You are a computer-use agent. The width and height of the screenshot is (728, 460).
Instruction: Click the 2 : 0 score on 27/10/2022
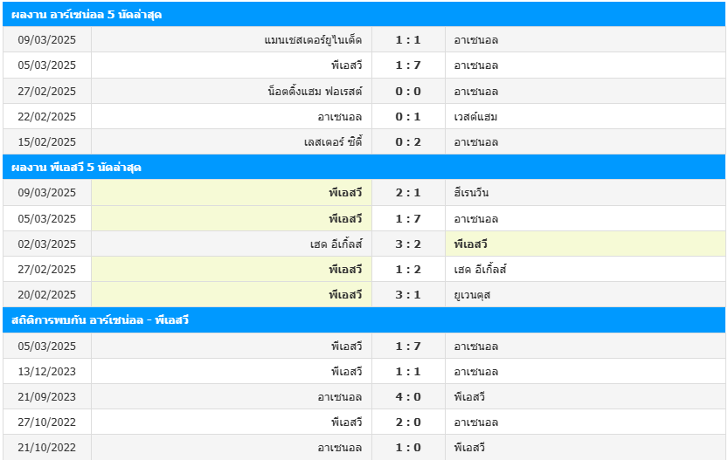[408, 422]
